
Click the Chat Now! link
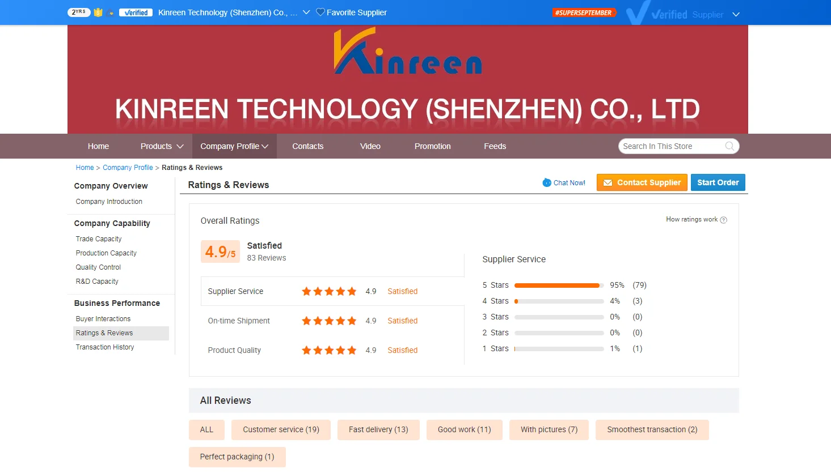[570, 183]
